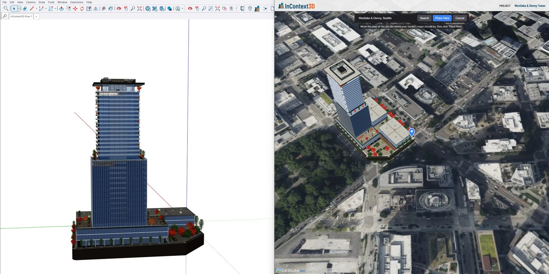Expand the Pencil tool dropdown arrow
Viewport: 549px width, 274px height.
(37, 9)
